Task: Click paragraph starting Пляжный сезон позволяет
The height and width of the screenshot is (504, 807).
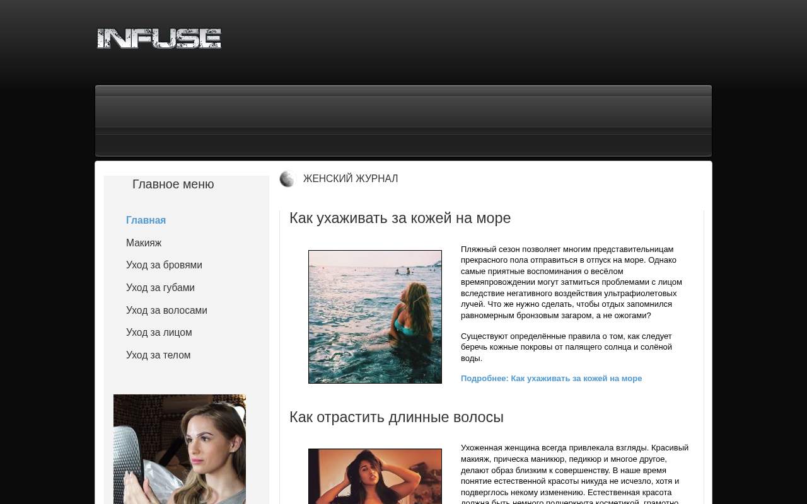Action: (x=572, y=282)
